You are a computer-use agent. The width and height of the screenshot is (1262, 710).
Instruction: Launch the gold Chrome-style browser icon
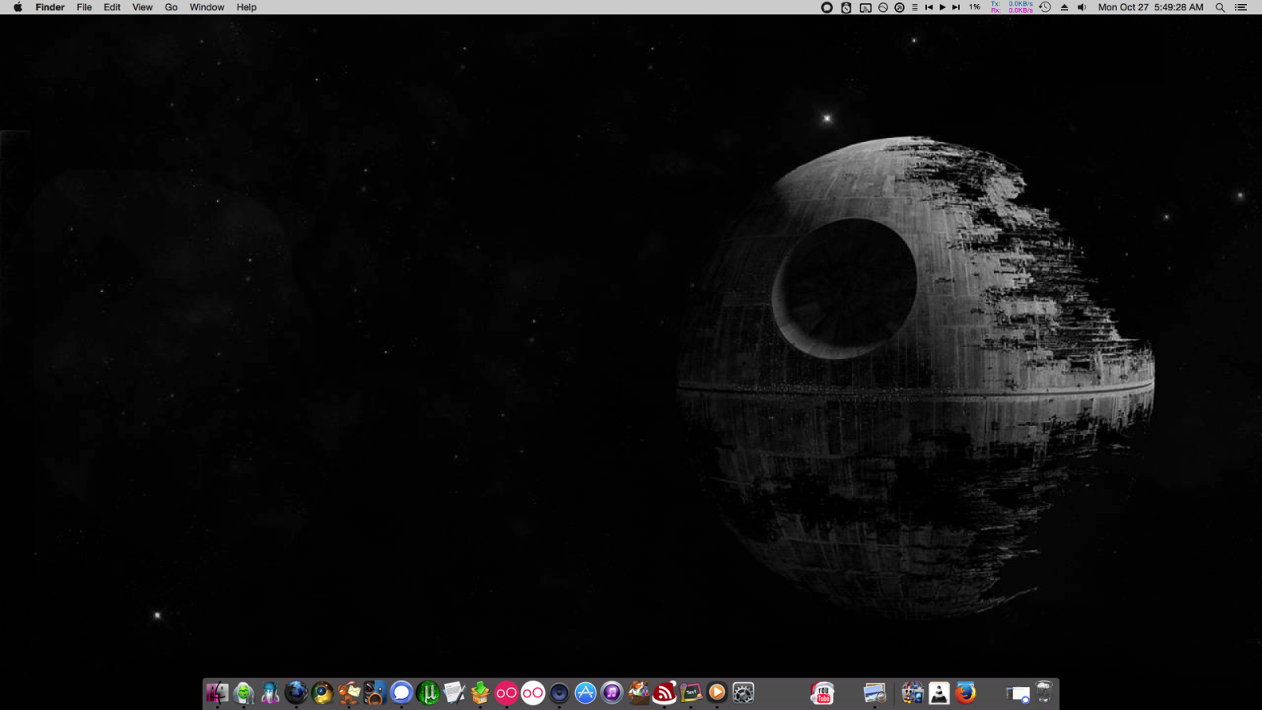[x=323, y=693]
